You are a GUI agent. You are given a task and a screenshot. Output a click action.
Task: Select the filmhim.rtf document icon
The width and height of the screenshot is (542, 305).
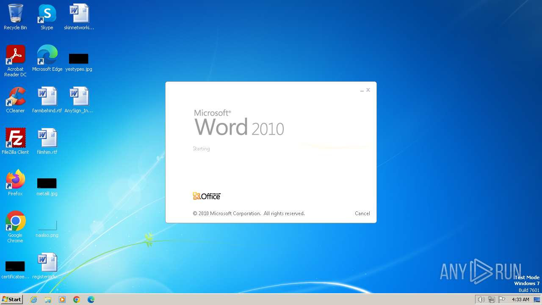pos(47,141)
